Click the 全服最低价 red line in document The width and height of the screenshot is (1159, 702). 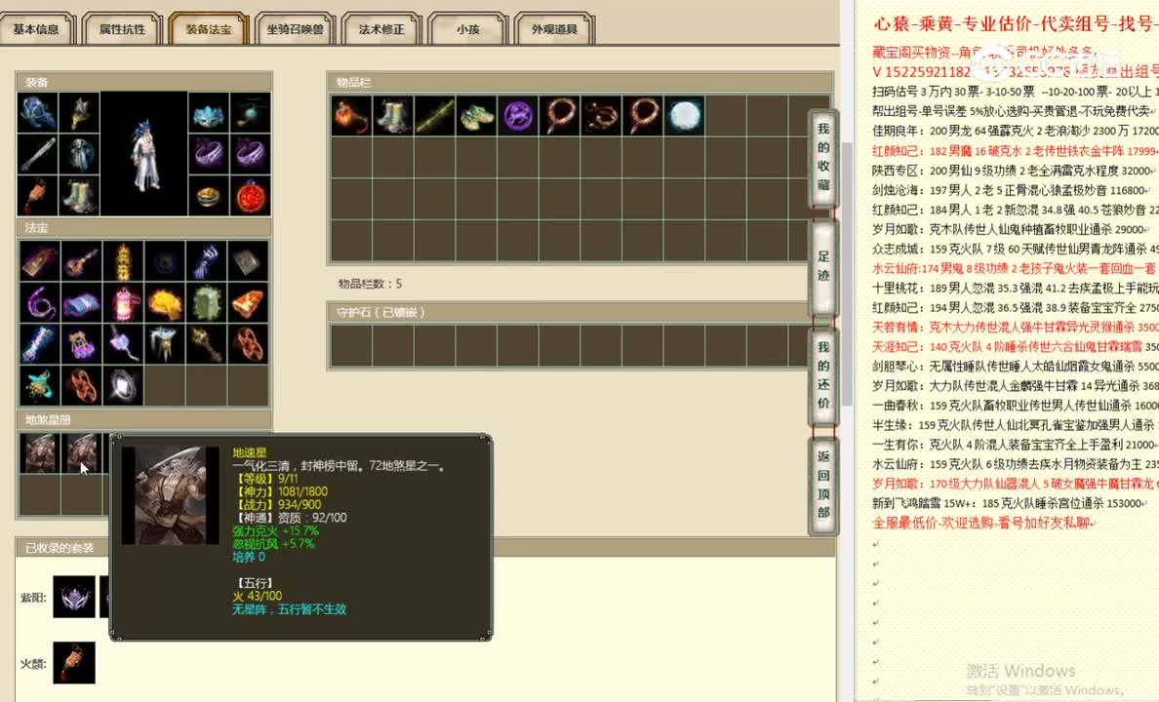click(x=982, y=524)
